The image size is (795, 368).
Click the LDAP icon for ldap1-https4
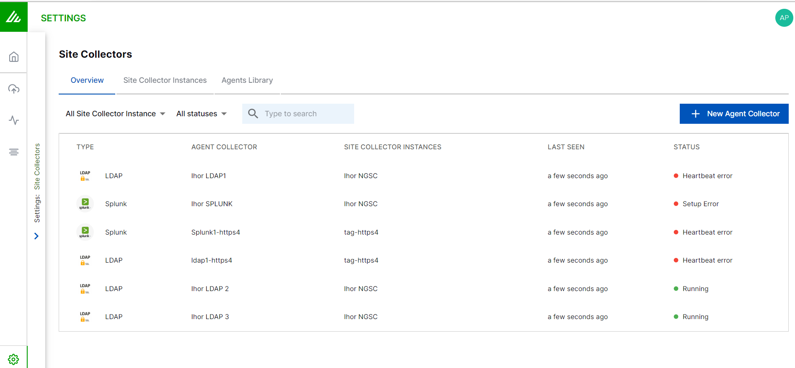[85, 260]
